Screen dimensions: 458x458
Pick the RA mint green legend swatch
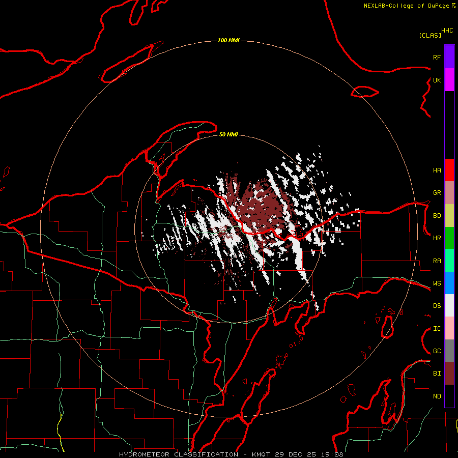click(449, 261)
